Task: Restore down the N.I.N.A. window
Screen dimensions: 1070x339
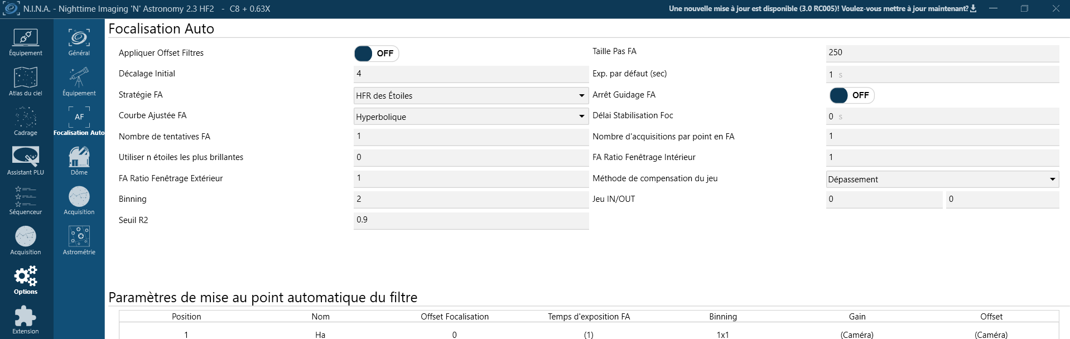Action: point(1024,8)
